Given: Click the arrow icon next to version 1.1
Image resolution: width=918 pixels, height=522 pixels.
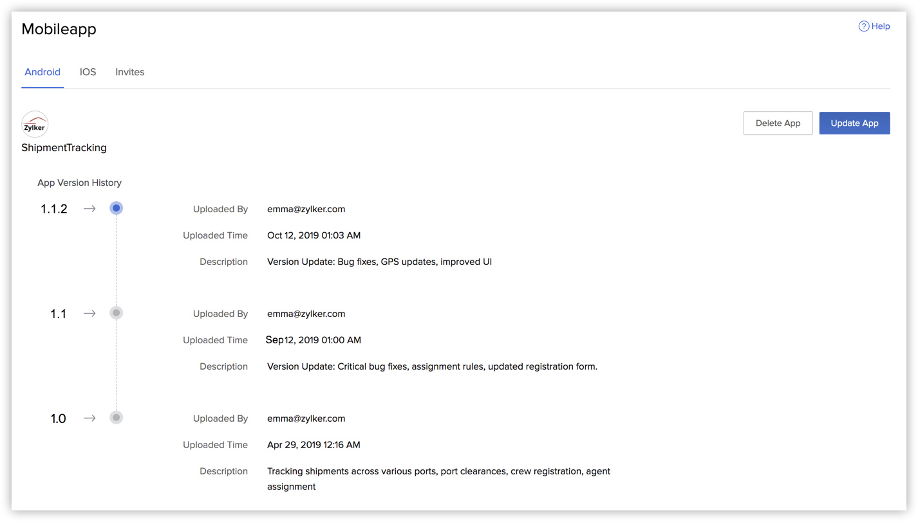Looking at the screenshot, I should [x=89, y=313].
